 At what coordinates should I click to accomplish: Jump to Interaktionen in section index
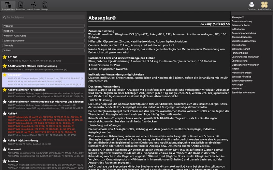pos(239,45)
